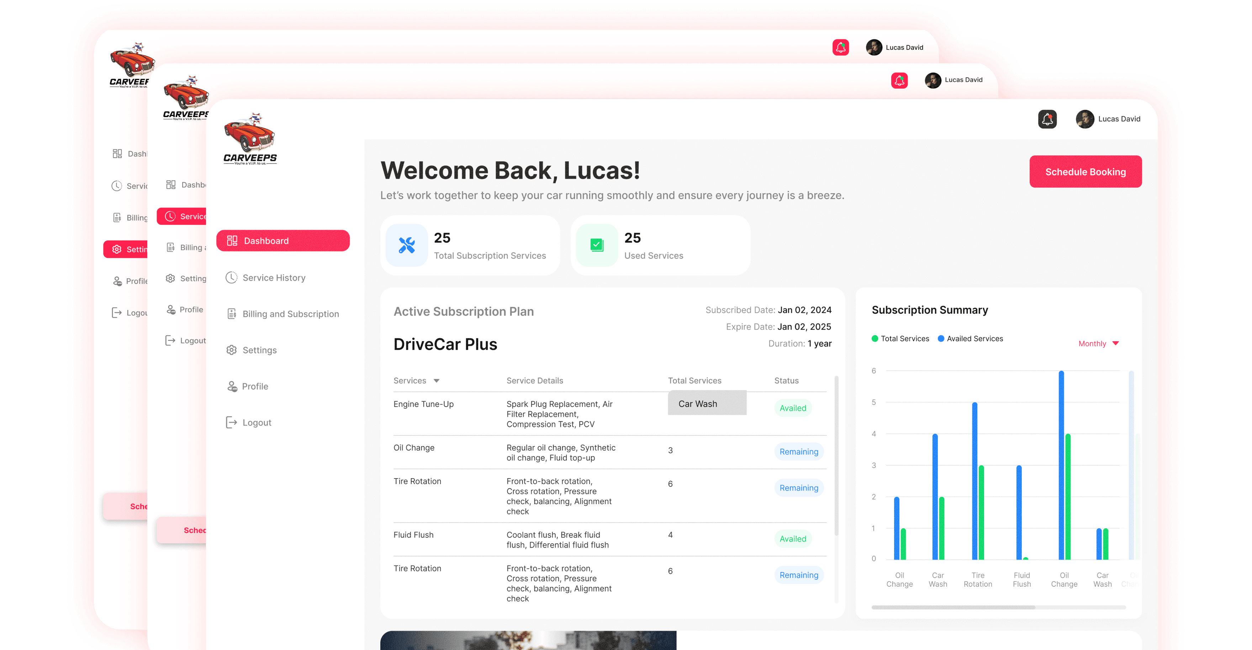Click the Settings item in the back window sidebar
Viewport: 1252px width, 650px height.
tap(125, 249)
